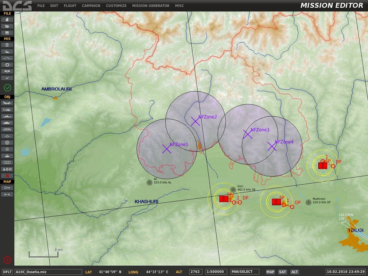Viewport: 368px width, 276px height.
Task: Click the 1:500000 map scale field
Action: pyautogui.click(x=216, y=272)
